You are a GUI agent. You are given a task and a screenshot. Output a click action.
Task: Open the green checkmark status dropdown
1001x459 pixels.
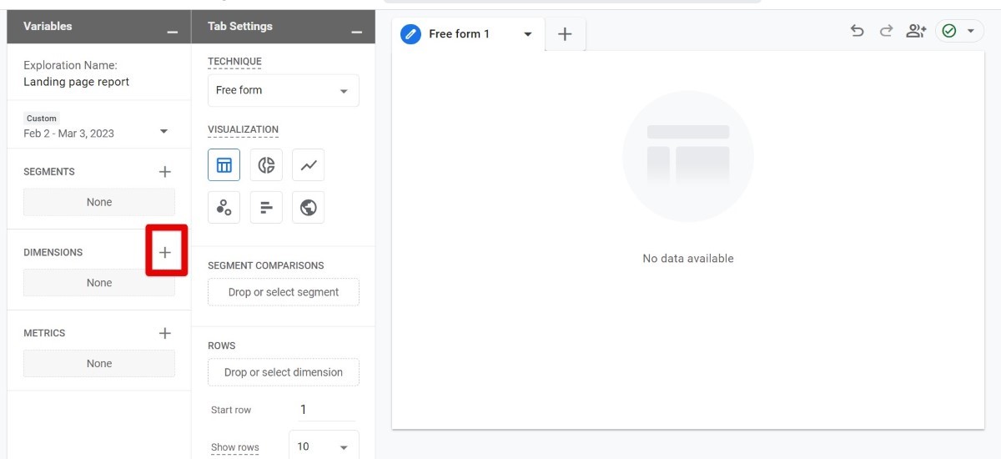click(x=959, y=31)
